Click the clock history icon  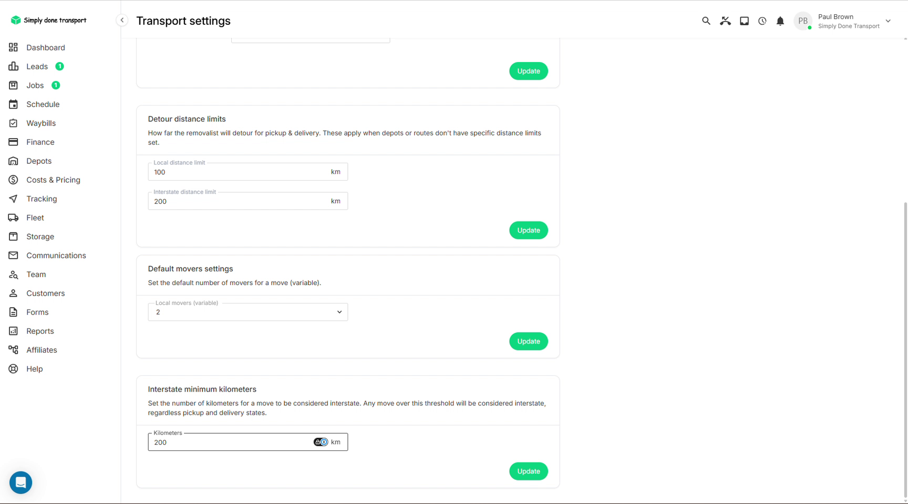(762, 21)
